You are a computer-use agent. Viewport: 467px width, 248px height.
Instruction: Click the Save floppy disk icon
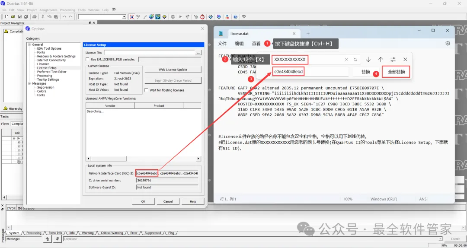19,17
